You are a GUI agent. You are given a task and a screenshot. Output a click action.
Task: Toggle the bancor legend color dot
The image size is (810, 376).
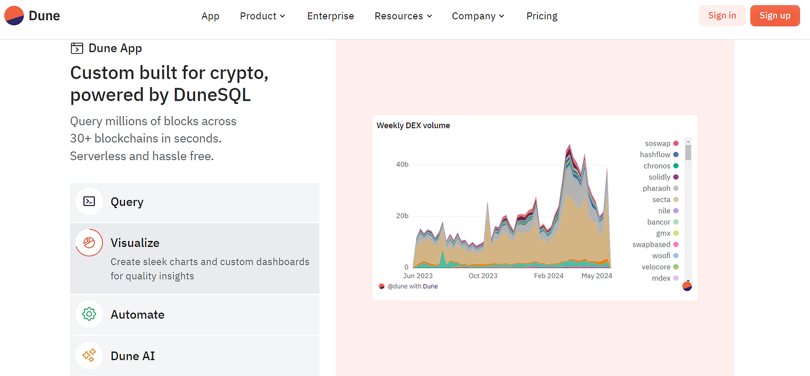[676, 222]
